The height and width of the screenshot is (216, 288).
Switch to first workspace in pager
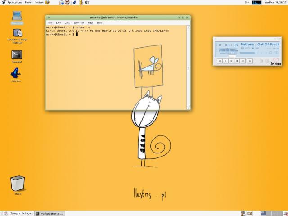pyautogui.click(x=263, y=213)
